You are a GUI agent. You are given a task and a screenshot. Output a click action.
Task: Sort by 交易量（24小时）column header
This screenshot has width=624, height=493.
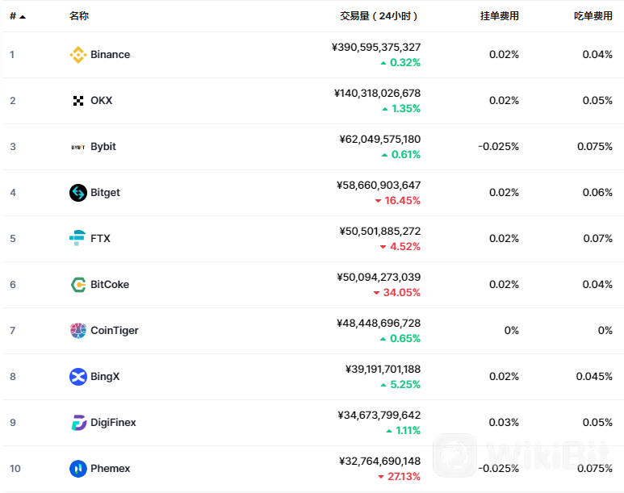(x=379, y=16)
